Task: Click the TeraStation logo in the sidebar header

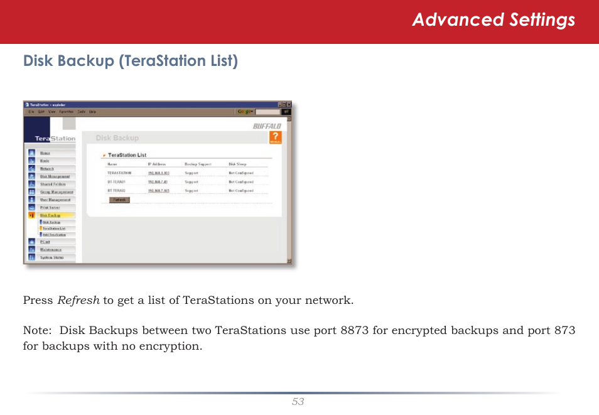Action: [55, 138]
